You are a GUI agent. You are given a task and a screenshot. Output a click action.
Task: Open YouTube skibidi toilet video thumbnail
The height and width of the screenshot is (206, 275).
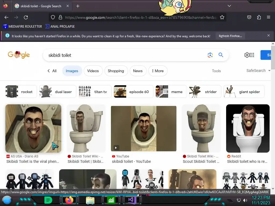(x=144, y=128)
